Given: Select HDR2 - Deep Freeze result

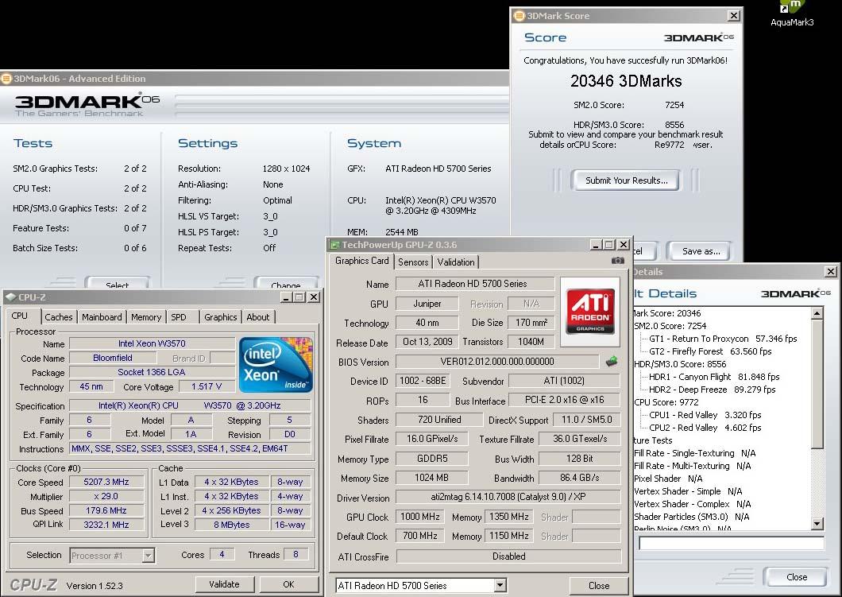Looking at the screenshot, I should 712,390.
